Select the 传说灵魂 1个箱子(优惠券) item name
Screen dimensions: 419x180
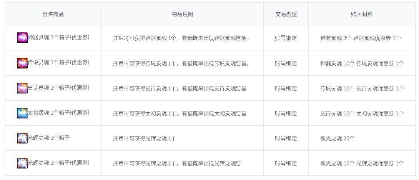pos(58,62)
